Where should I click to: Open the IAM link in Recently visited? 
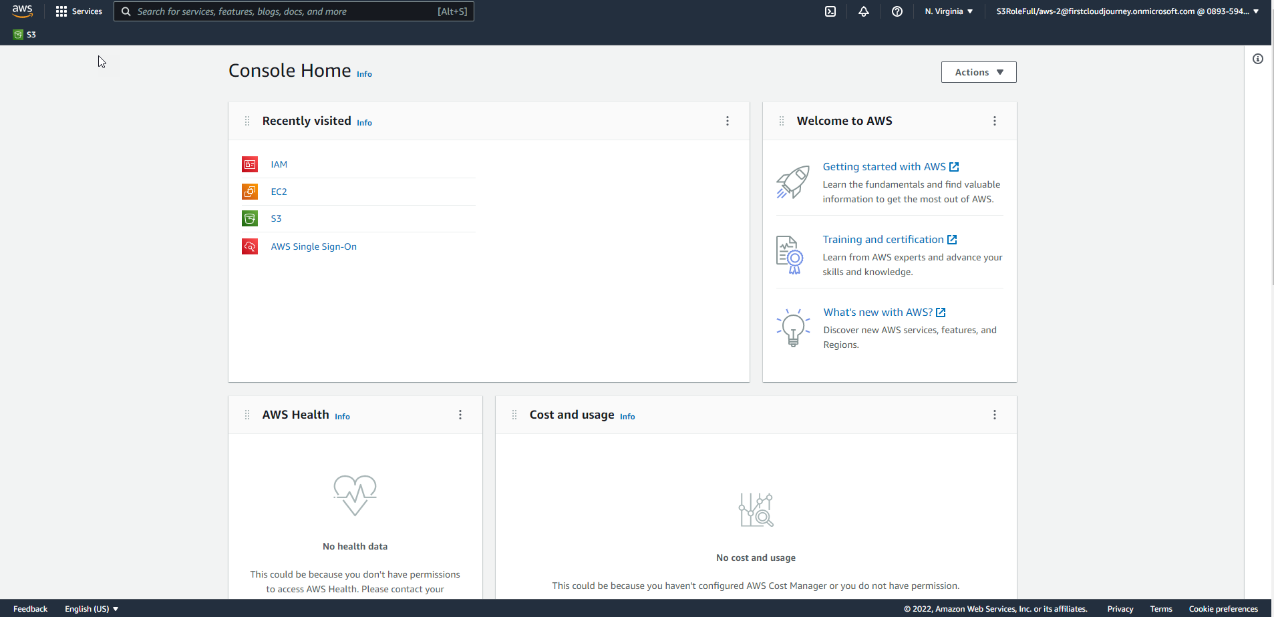coord(279,164)
